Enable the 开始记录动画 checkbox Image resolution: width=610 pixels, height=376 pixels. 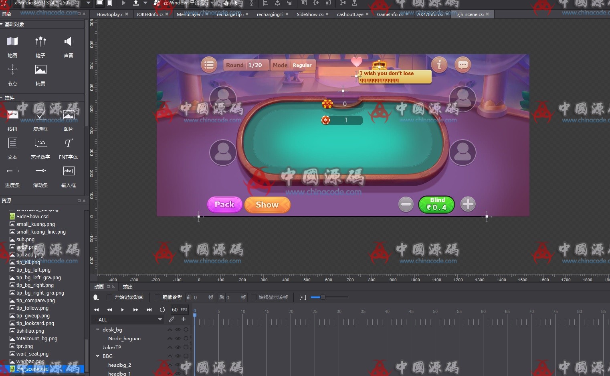point(109,297)
